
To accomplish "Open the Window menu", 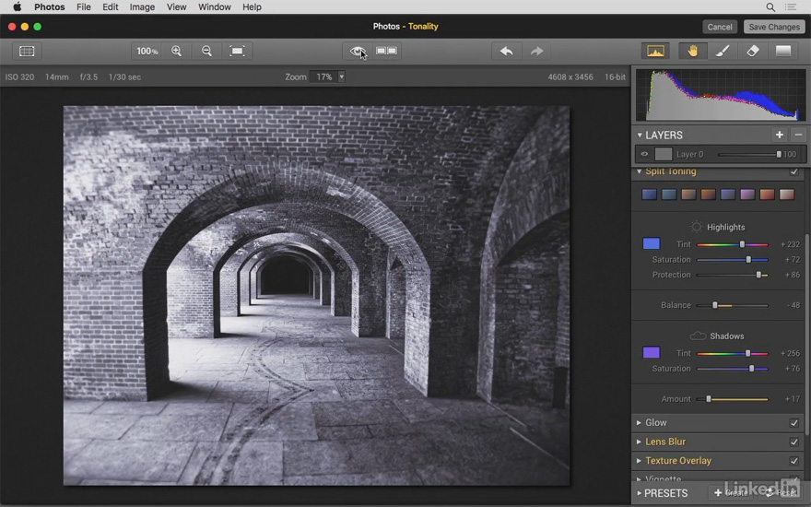I will click(x=215, y=6).
